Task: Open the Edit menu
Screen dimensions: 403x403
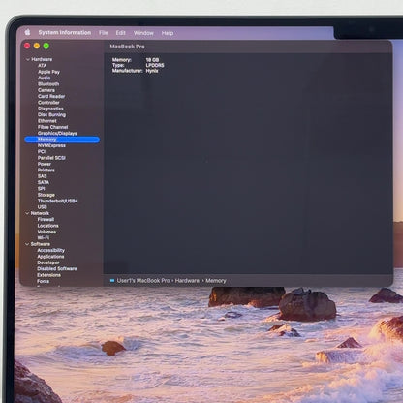Action: (120, 33)
